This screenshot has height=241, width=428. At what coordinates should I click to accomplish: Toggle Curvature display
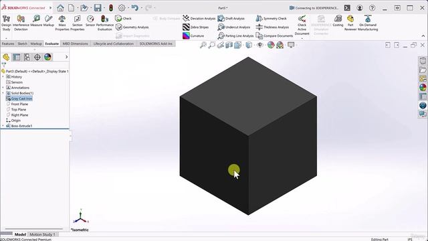point(193,35)
